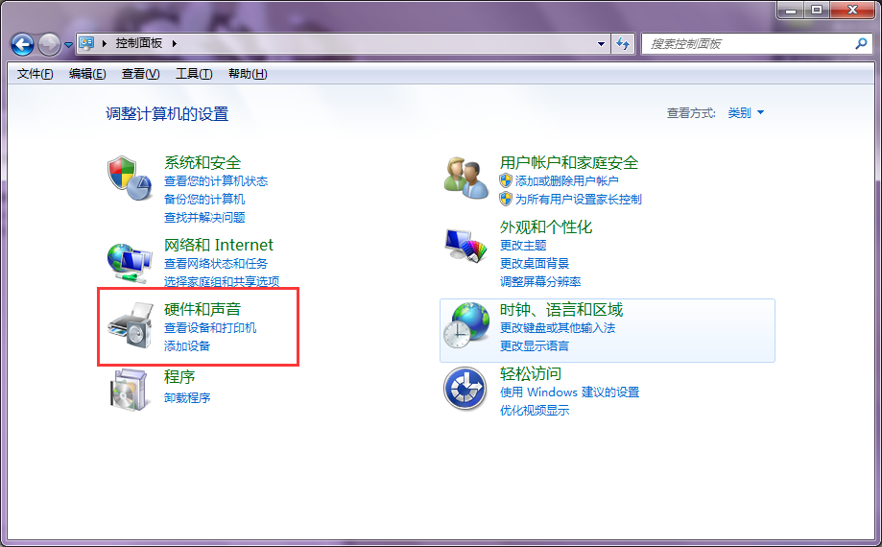
Task: Open 添加设备 link
Action: pyautogui.click(x=187, y=345)
